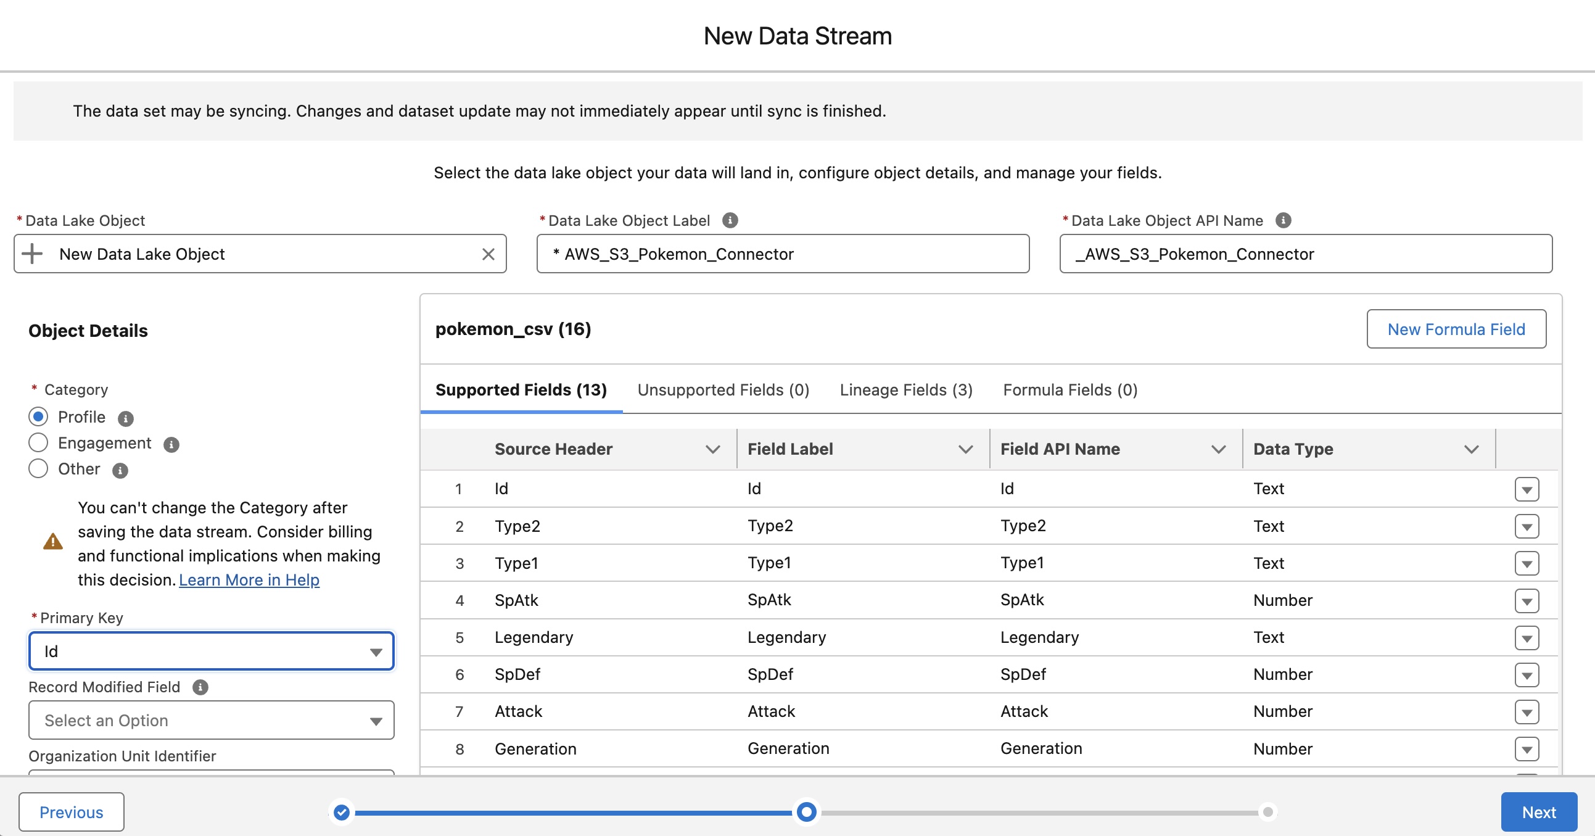The width and height of the screenshot is (1595, 836).
Task: Clear the New Data Lake Object selection
Action: point(488,254)
